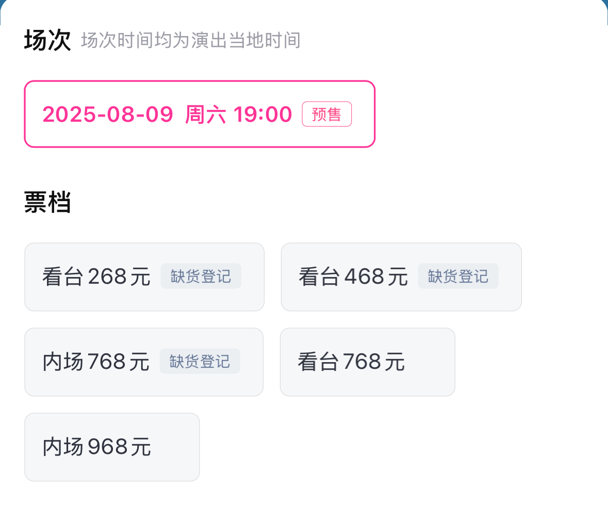Click the 19:00 time in the session
The image size is (608, 507).
pyautogui.click(x=263, y=114)
